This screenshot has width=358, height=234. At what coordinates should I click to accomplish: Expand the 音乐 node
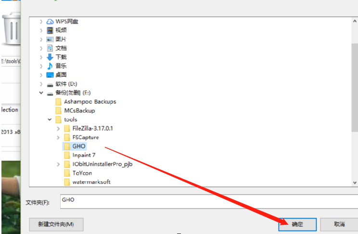point(41,66)
